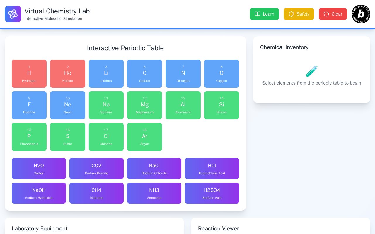Choose the NaOH Sodium Hydroxide compound

[x=39, y=193]
